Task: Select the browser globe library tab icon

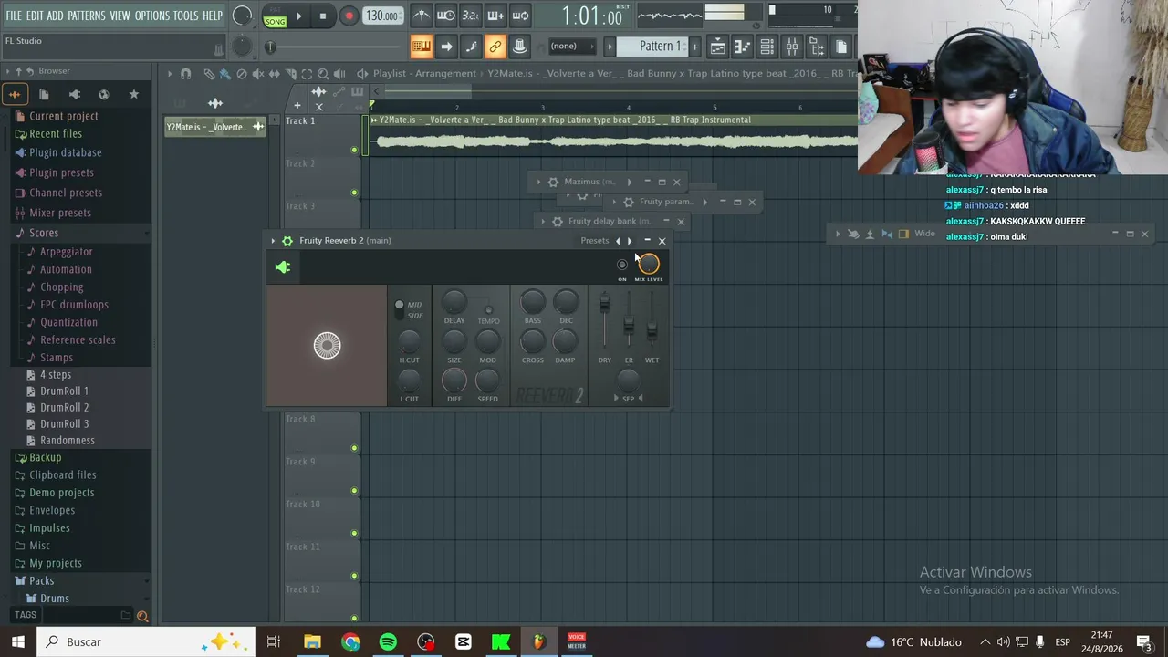Action: (x=104, y=94)
